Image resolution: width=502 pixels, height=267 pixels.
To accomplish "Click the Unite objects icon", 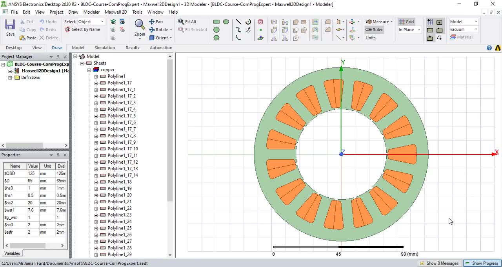I will pyautogui.click(x=296, y=22).
